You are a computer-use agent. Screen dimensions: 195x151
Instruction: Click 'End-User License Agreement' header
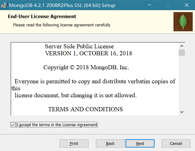[42, 17]
